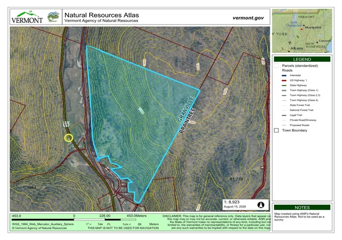The image size is (342, 240).
Task: Click the Town Highway (Class 4) legend entry
Action: click(300, 100)
